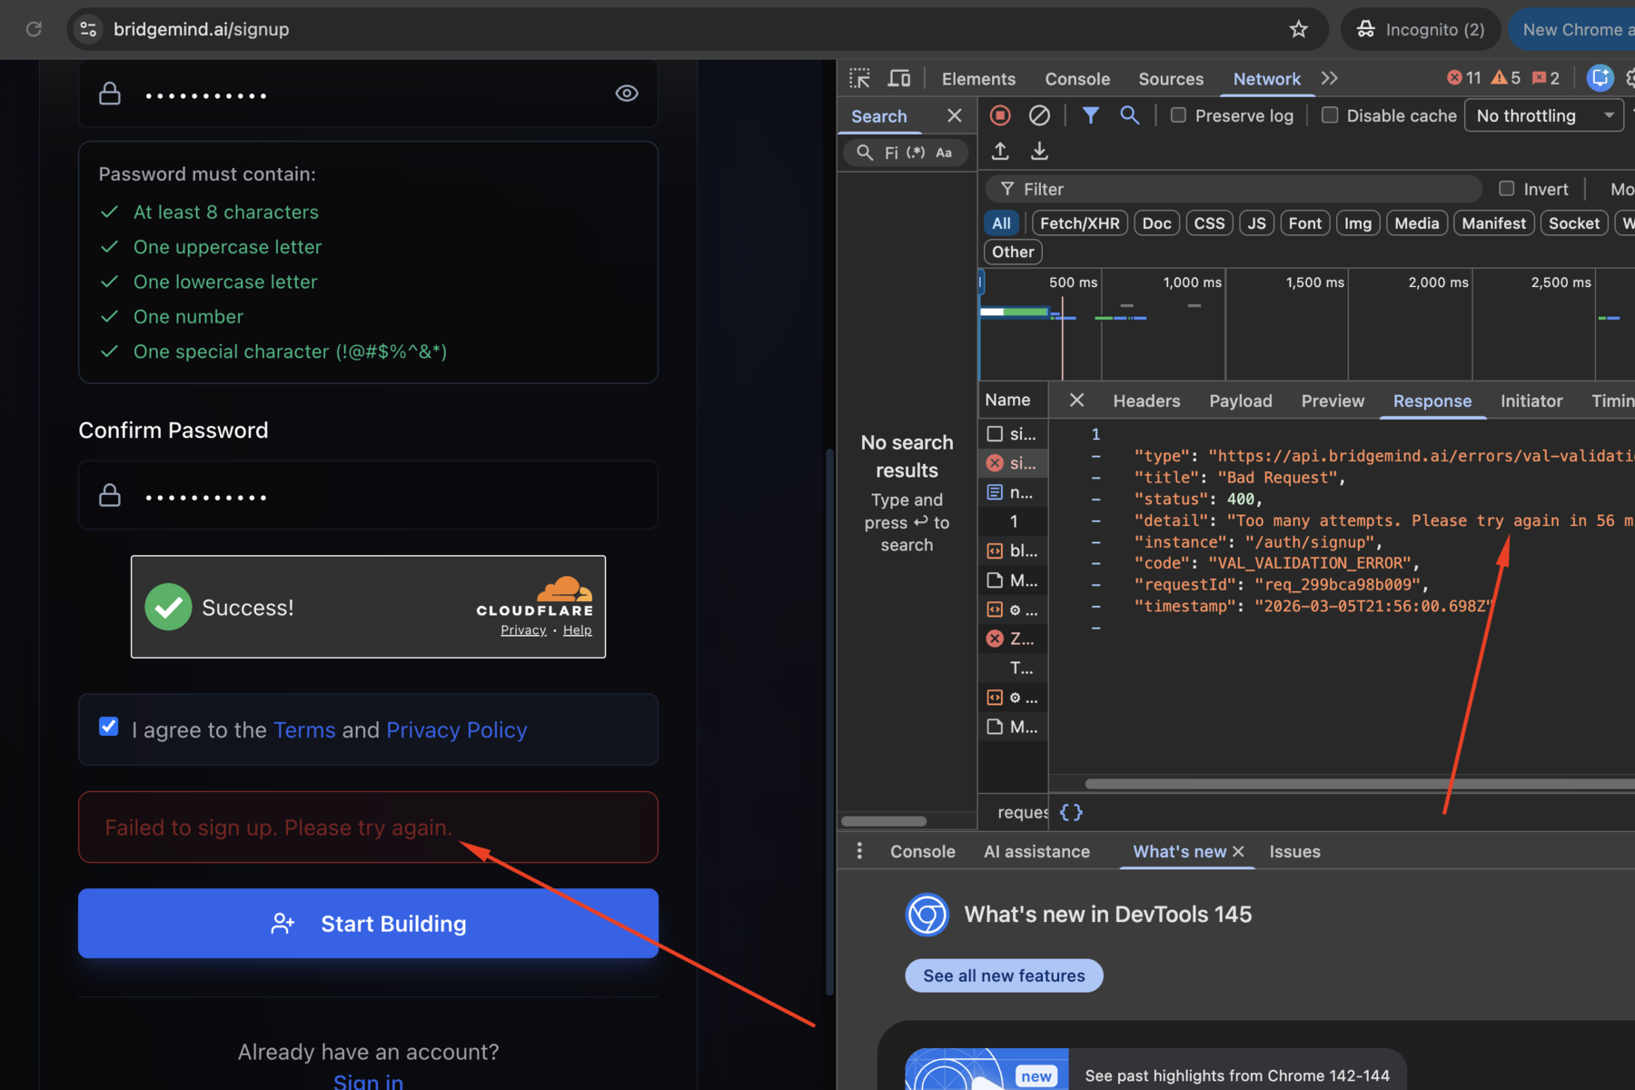Screen dimensions: 1635x1090
Task: Check the Disable cache checkbox
Action: coord(1330,115)
